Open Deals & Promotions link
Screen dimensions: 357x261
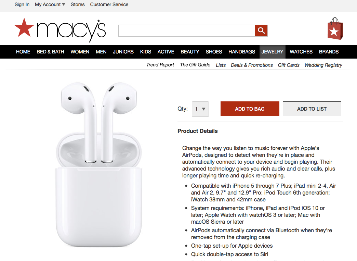tap(252, 65)
